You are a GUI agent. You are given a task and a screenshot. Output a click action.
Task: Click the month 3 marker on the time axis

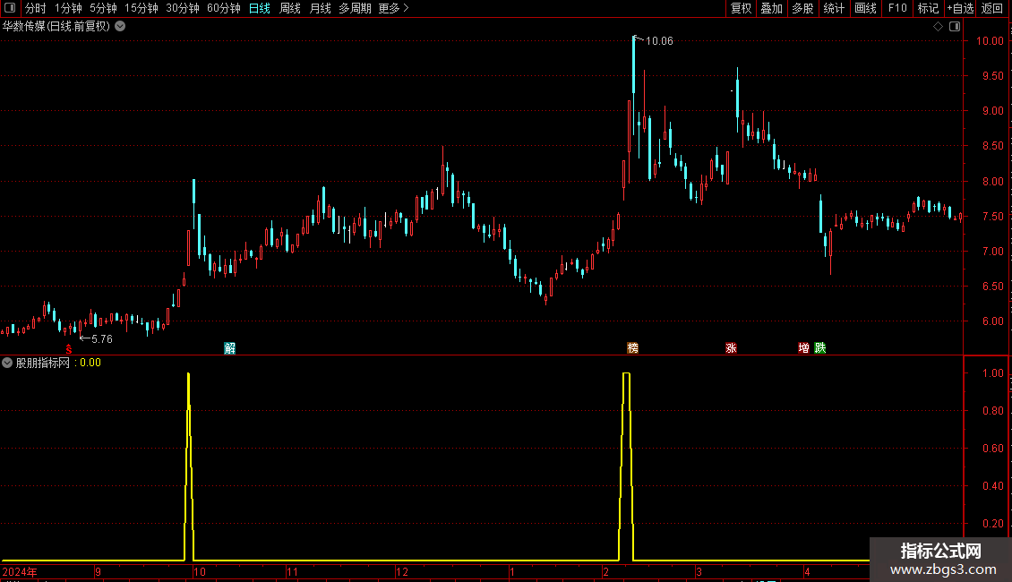[x=699, y=572]
